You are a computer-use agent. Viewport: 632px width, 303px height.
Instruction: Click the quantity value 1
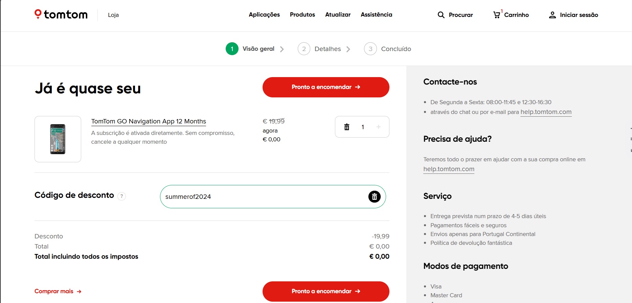tap(363, 127)
